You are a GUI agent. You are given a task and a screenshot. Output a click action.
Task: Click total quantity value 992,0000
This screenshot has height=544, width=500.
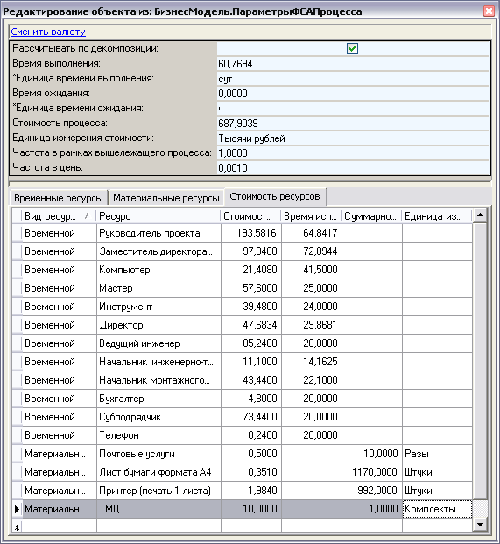(371, 491)
